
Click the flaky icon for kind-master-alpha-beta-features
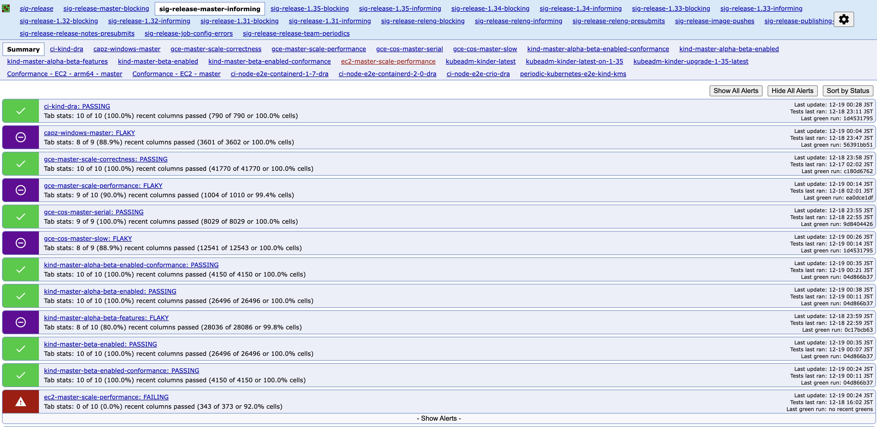(20, 322)
